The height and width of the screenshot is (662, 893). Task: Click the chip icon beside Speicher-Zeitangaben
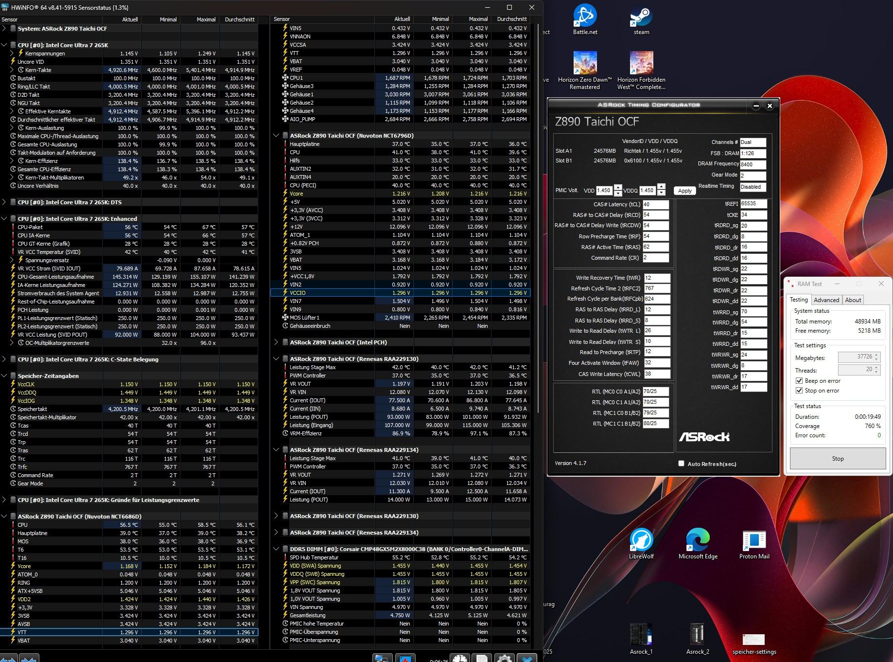pyautogui.click(x=13, y=376)
